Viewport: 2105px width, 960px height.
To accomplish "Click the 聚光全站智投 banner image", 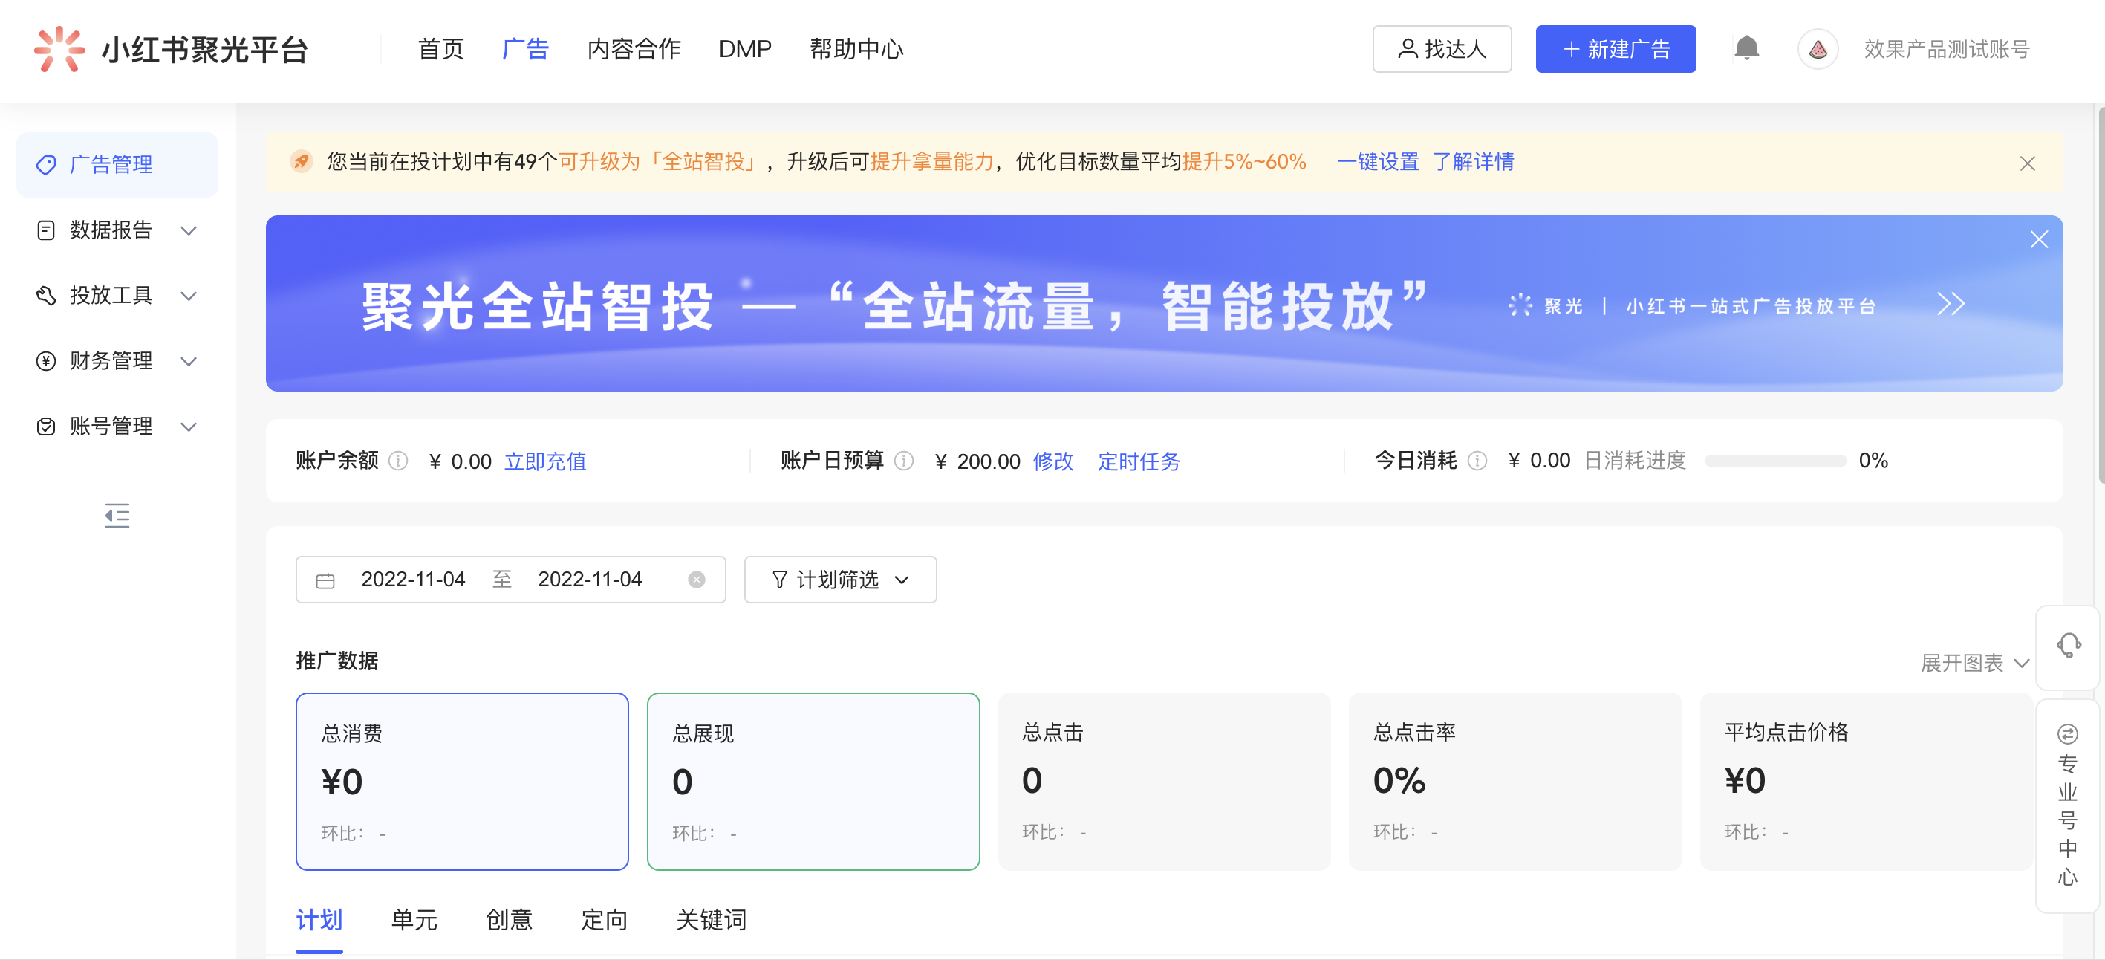I will pos(1164,303).
